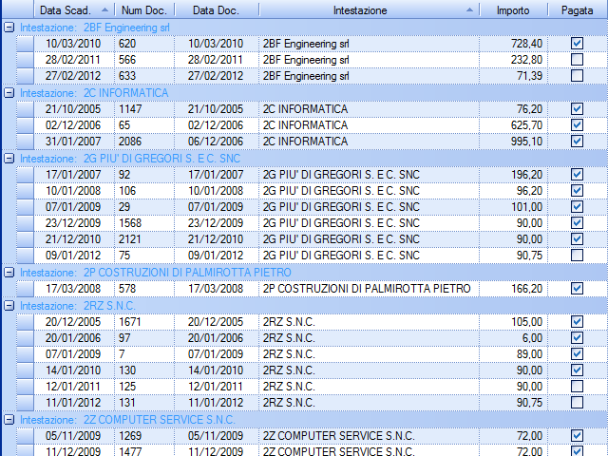Click document date 09/01/2012 cell
Screen dimensions: 608x456
(217, 256)
